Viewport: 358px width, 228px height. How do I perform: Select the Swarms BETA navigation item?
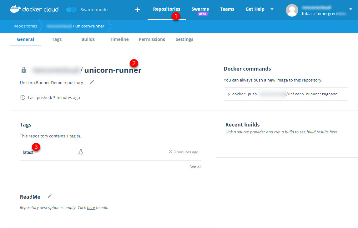pos(200,9)
